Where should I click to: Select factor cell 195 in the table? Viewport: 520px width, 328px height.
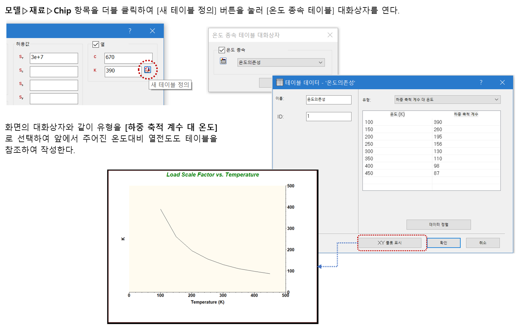[x=466, y=136]
